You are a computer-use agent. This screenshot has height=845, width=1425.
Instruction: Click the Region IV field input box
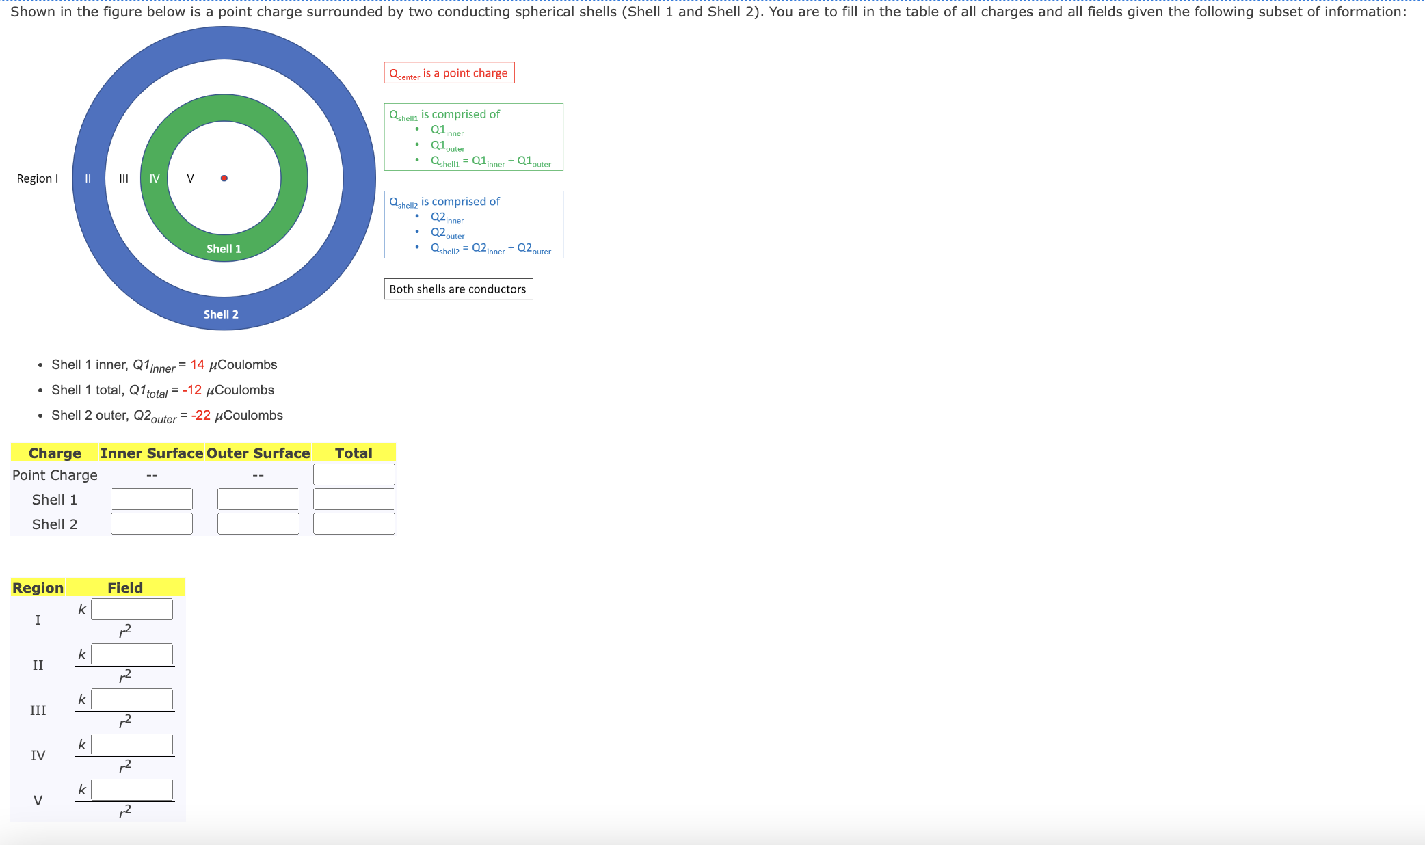132,745
